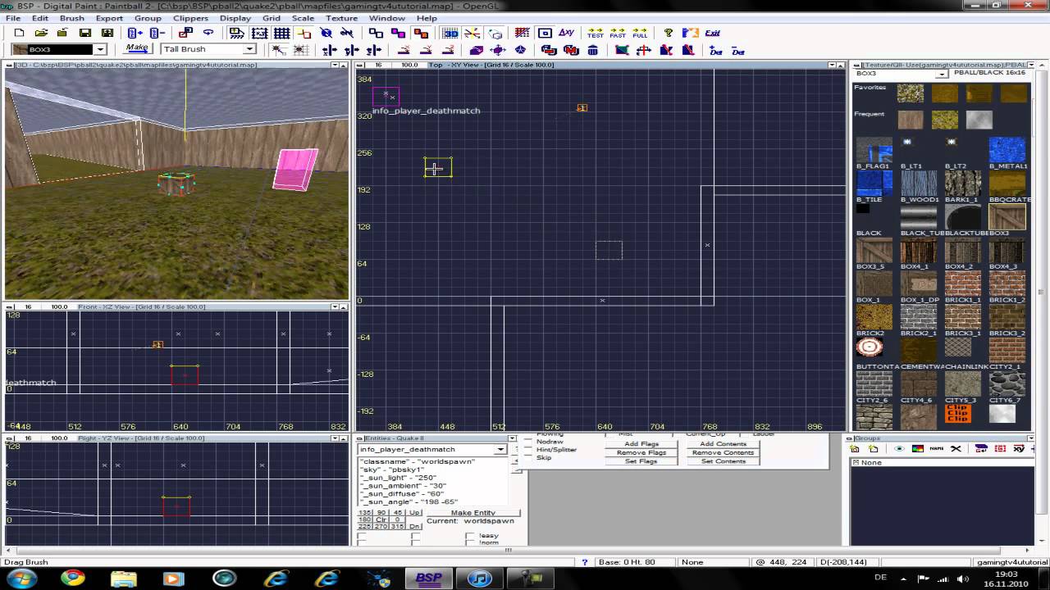Image resolution: width=1050 pixels, height=590 pixels.
Task: Click the -Det remove detail icon
Action: point(737,50)
